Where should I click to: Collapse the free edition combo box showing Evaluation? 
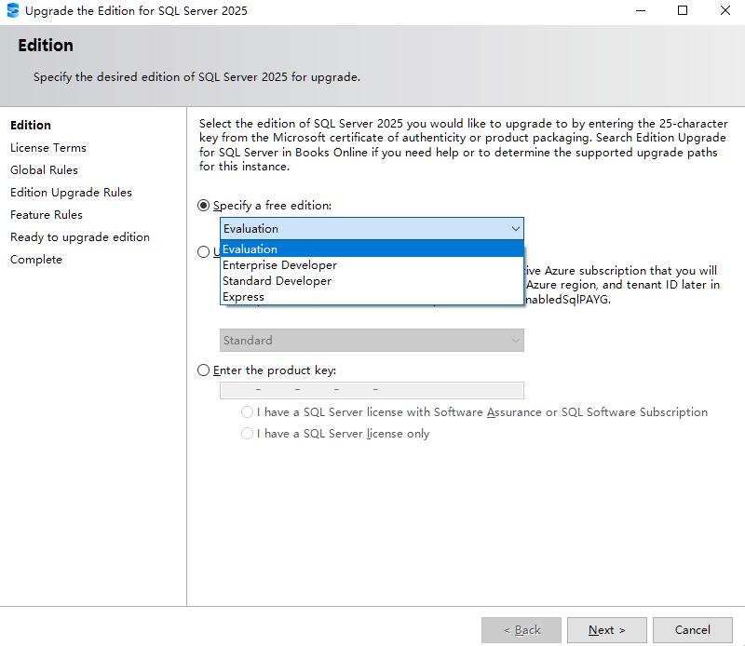pyautogui.click(x=372, y=228)
